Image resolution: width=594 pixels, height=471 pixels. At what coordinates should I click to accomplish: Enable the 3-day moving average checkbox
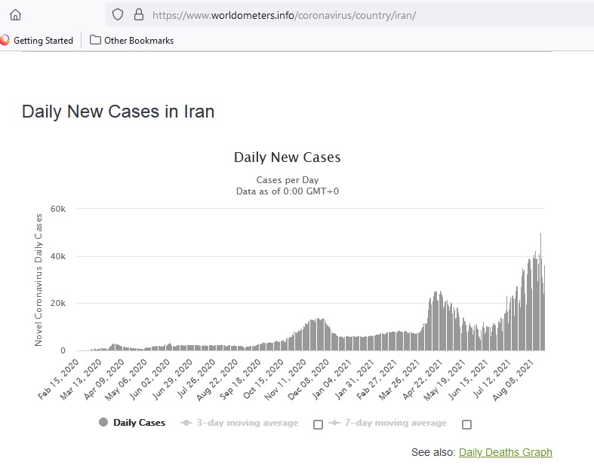pos(319,424)
